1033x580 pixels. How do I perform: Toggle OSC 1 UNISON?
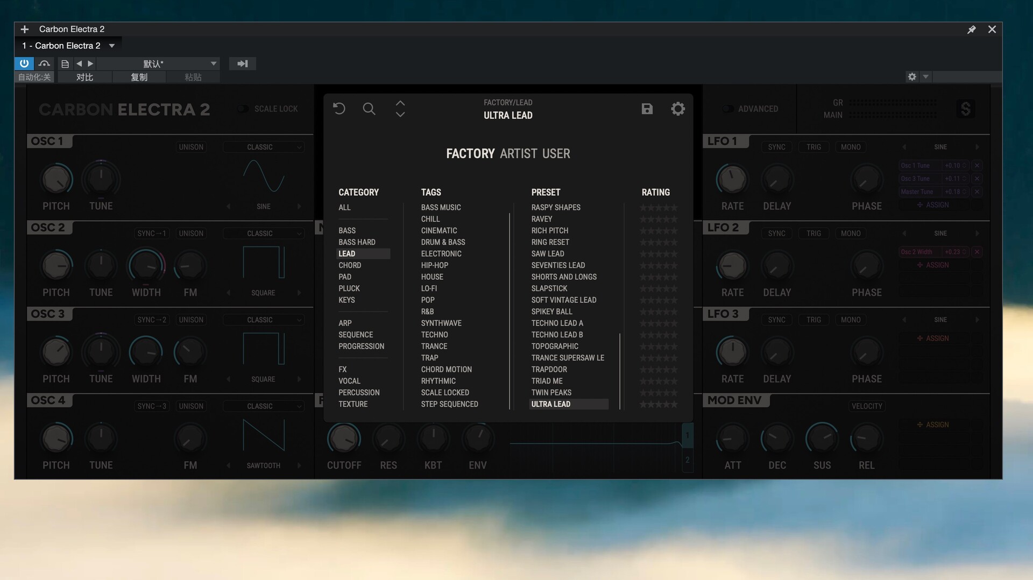(x=191, y=147)
